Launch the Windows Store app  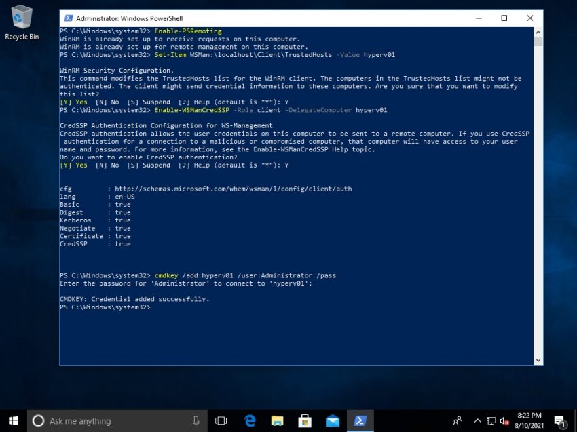coord(304,420)
